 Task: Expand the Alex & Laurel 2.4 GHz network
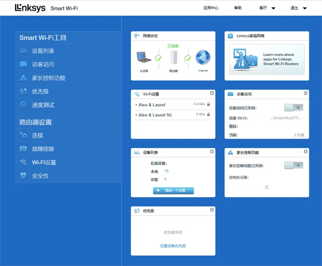point(153,104)
